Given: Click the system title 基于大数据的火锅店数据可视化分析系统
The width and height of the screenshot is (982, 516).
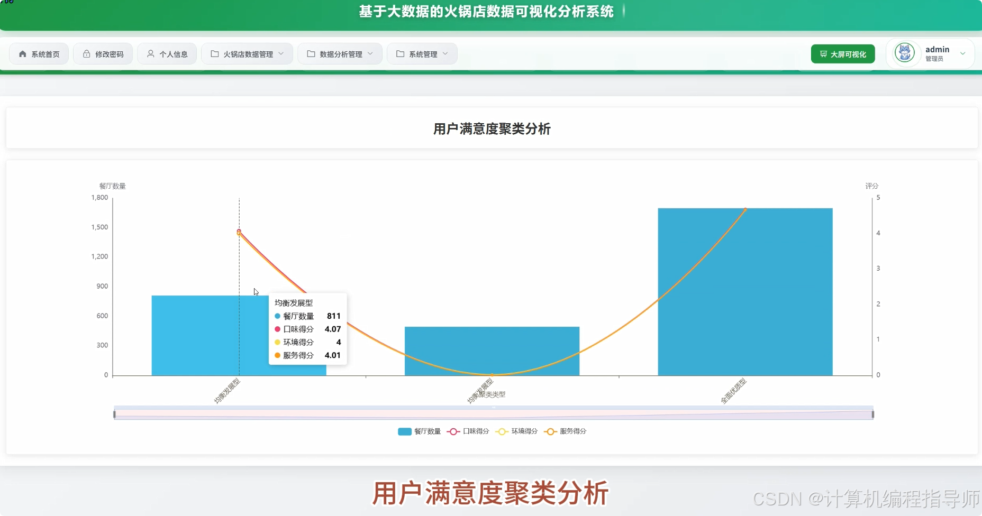Looking at the screenshot, I should click(486, 12).
